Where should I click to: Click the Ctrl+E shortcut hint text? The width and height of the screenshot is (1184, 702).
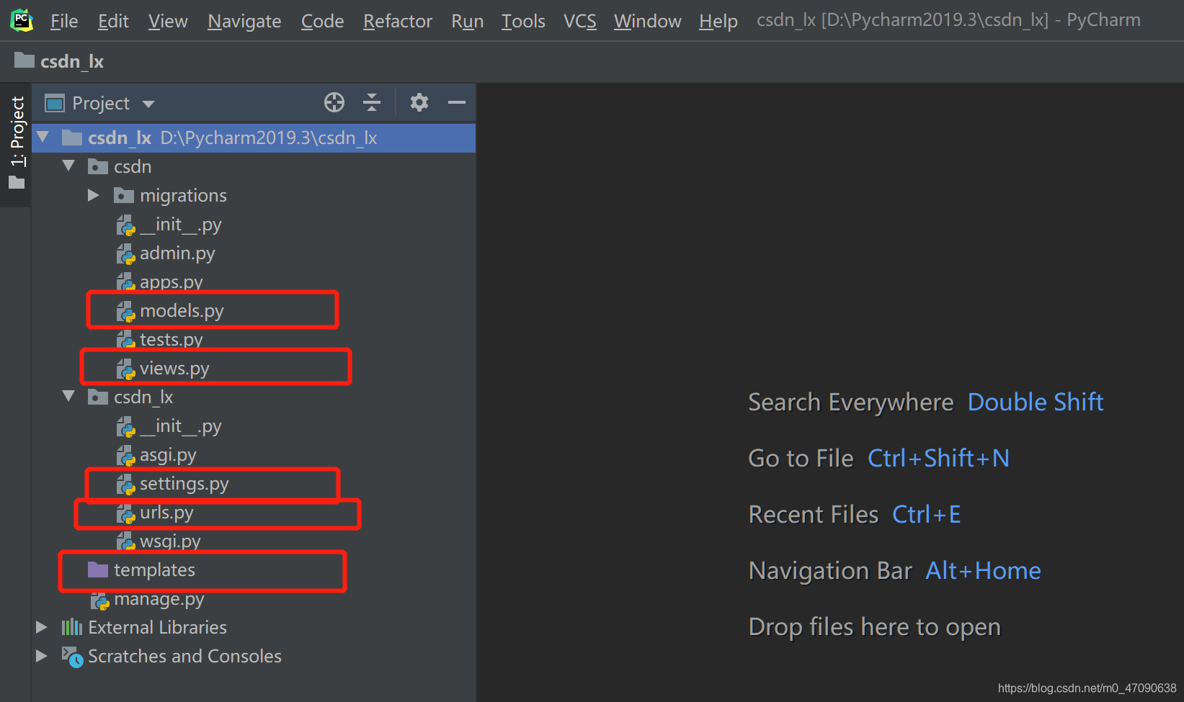pos(927,514)
